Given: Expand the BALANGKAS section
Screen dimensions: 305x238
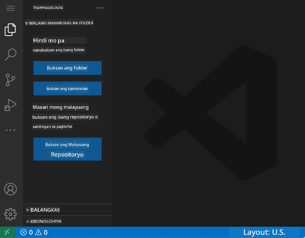Looking at the screenshot, I should 67,210.
